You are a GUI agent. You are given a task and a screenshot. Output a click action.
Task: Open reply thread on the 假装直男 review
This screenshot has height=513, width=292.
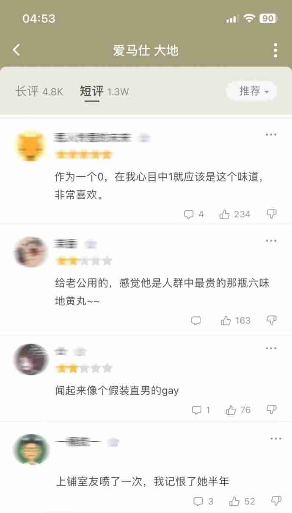click(201, 410)
